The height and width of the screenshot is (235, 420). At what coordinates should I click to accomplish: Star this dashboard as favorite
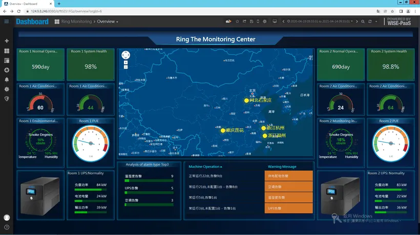[237, 21]
